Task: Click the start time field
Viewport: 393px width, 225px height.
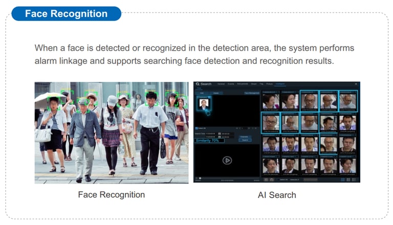Action: 228,133
